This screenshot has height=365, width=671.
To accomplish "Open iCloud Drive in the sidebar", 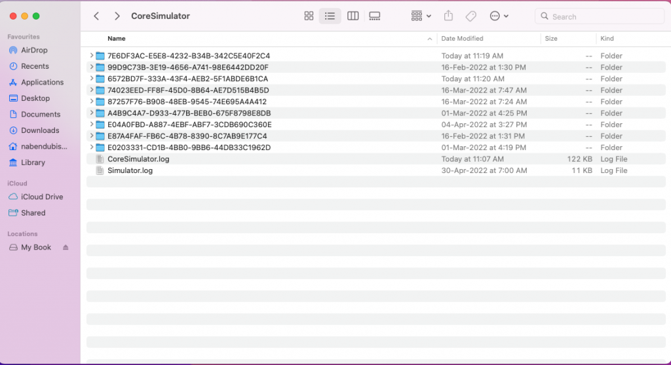I will coord(42,197).
